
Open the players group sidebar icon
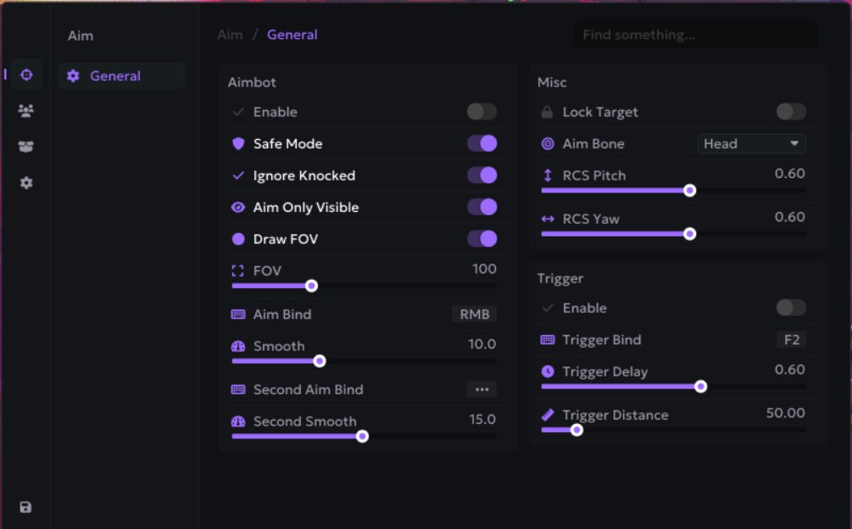[x=25, y=111]
